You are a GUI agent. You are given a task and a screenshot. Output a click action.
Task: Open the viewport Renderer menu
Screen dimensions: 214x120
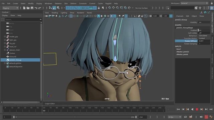click(81, 13)
